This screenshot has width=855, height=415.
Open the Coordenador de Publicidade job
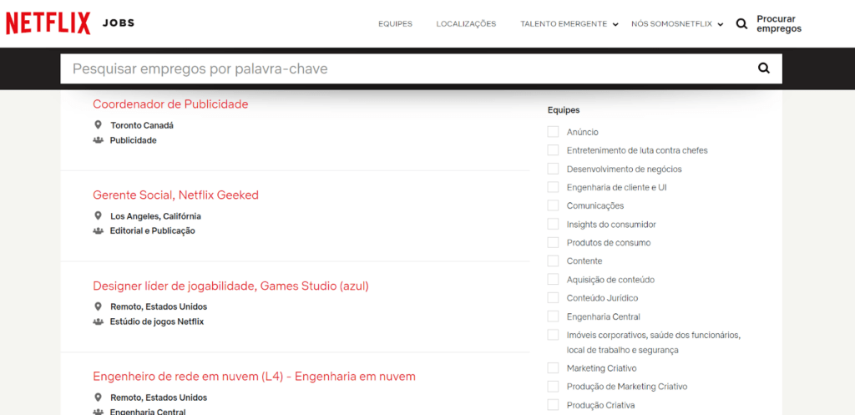(x=170, y=104)
